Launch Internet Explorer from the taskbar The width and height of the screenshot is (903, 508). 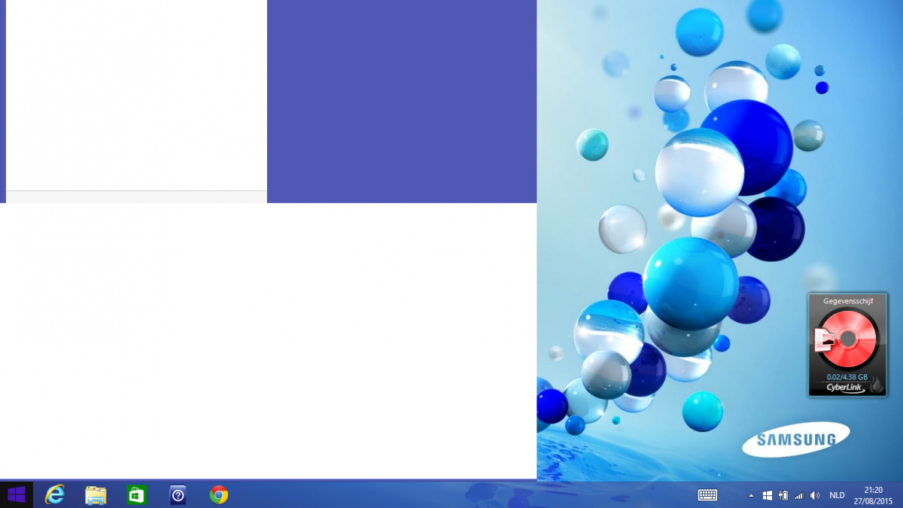[x=55, y=494]
